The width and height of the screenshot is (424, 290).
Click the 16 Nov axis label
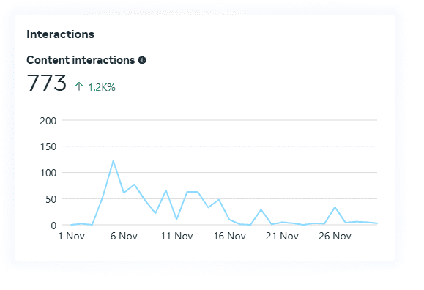point(230,236)
